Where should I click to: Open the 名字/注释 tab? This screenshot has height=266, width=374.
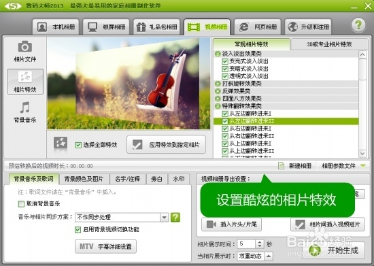coord(127,179)
